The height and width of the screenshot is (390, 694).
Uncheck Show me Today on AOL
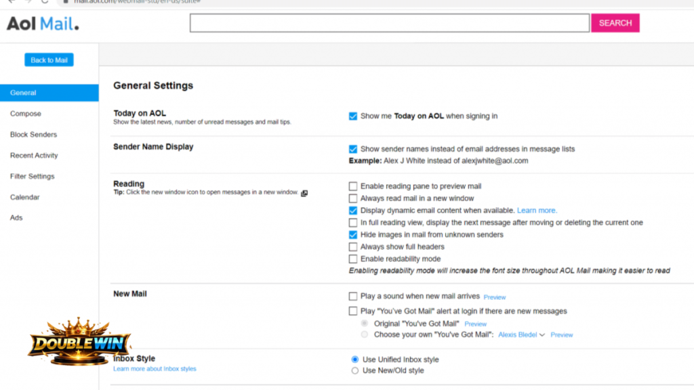352,116
